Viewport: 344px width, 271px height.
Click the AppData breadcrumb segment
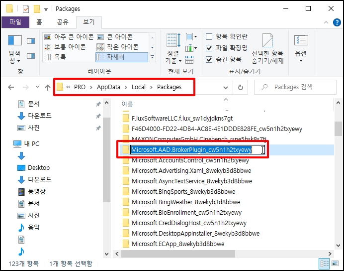click(108, 87)
